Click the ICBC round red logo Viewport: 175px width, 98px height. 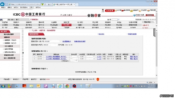point(23,14)
